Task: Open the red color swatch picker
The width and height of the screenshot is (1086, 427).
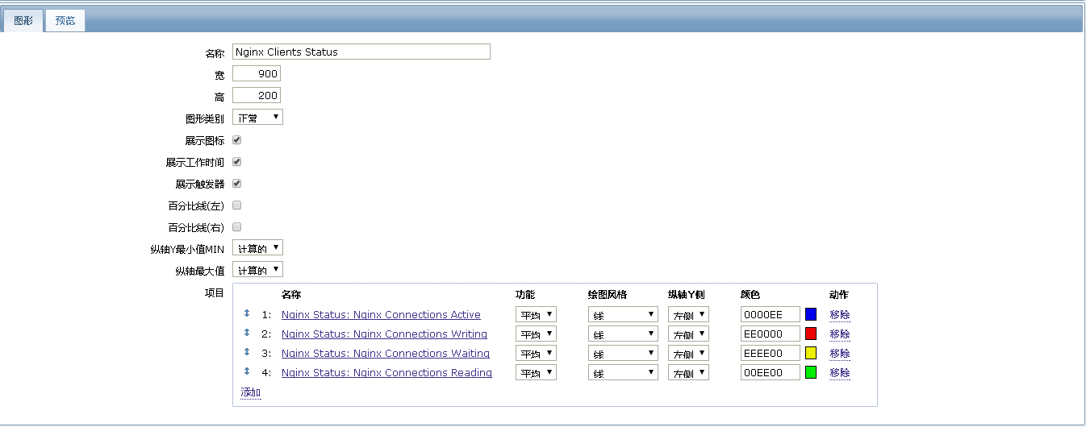Action: [811, 334]
